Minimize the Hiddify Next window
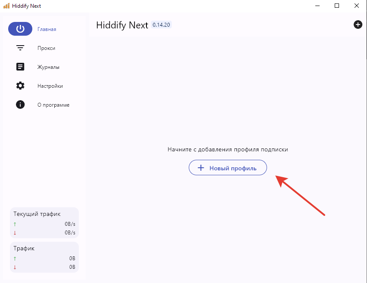 (x=317, y=6)
